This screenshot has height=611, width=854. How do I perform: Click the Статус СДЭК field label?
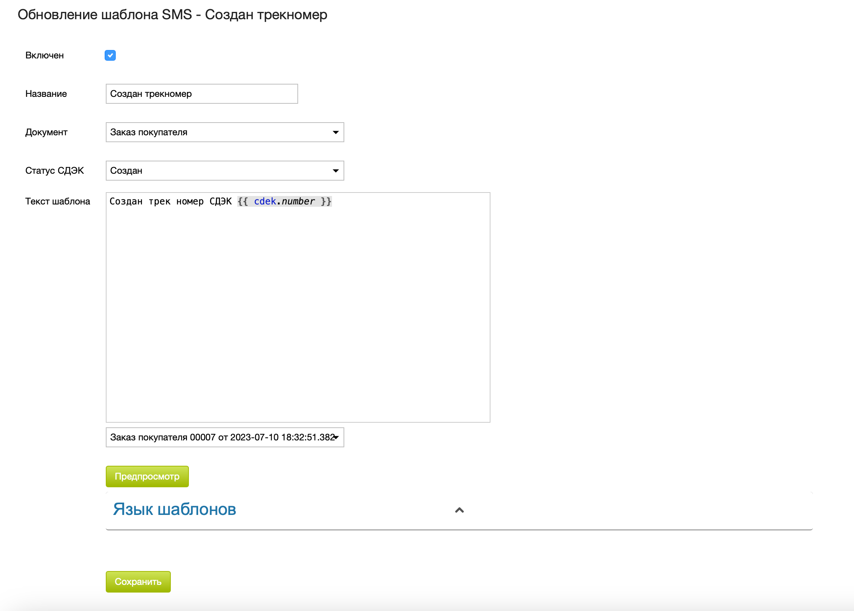[55, 171]
